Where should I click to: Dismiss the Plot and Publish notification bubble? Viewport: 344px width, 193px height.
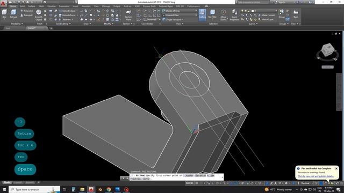coord(336,168)
